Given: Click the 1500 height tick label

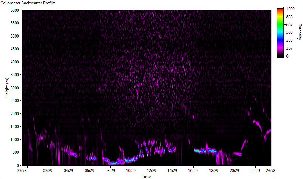Looking at the screenshot, I should point(15,127).
